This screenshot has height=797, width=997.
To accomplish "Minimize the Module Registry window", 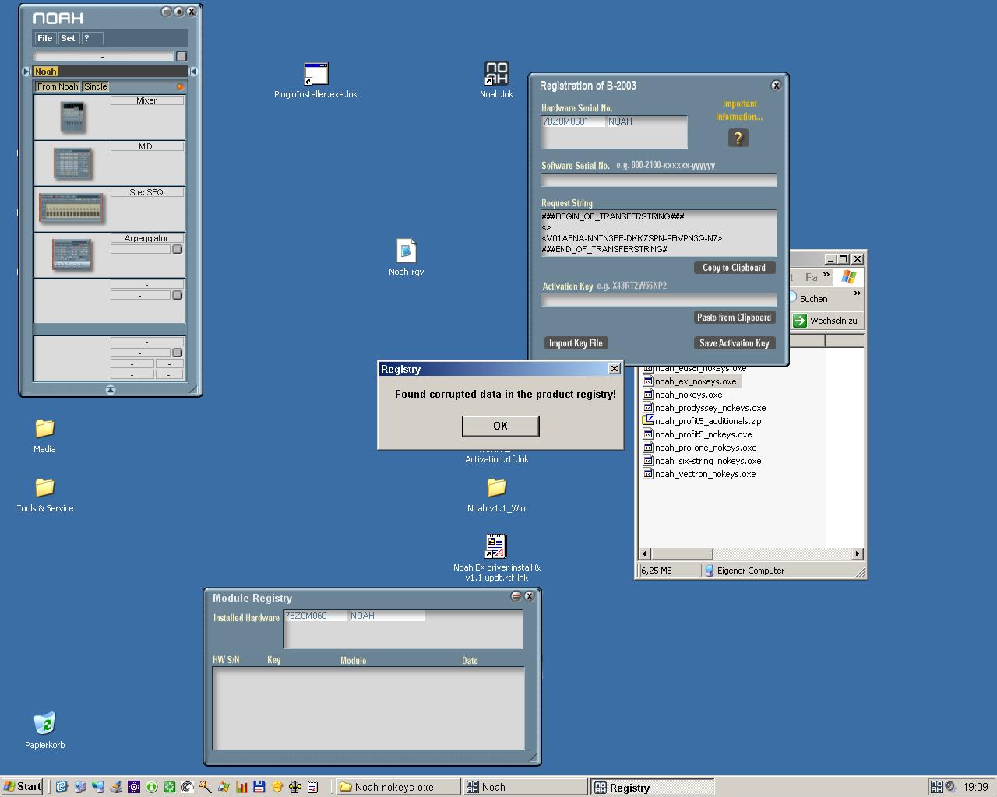I will [x=516, y=596].
